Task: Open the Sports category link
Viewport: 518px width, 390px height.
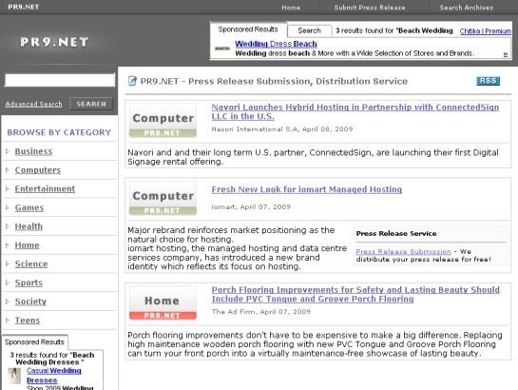Action: point(29,283)
